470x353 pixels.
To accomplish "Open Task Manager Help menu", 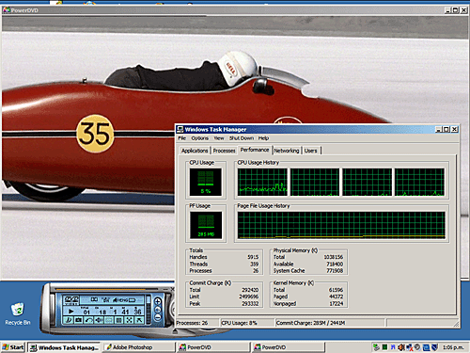I will [263, 138].
